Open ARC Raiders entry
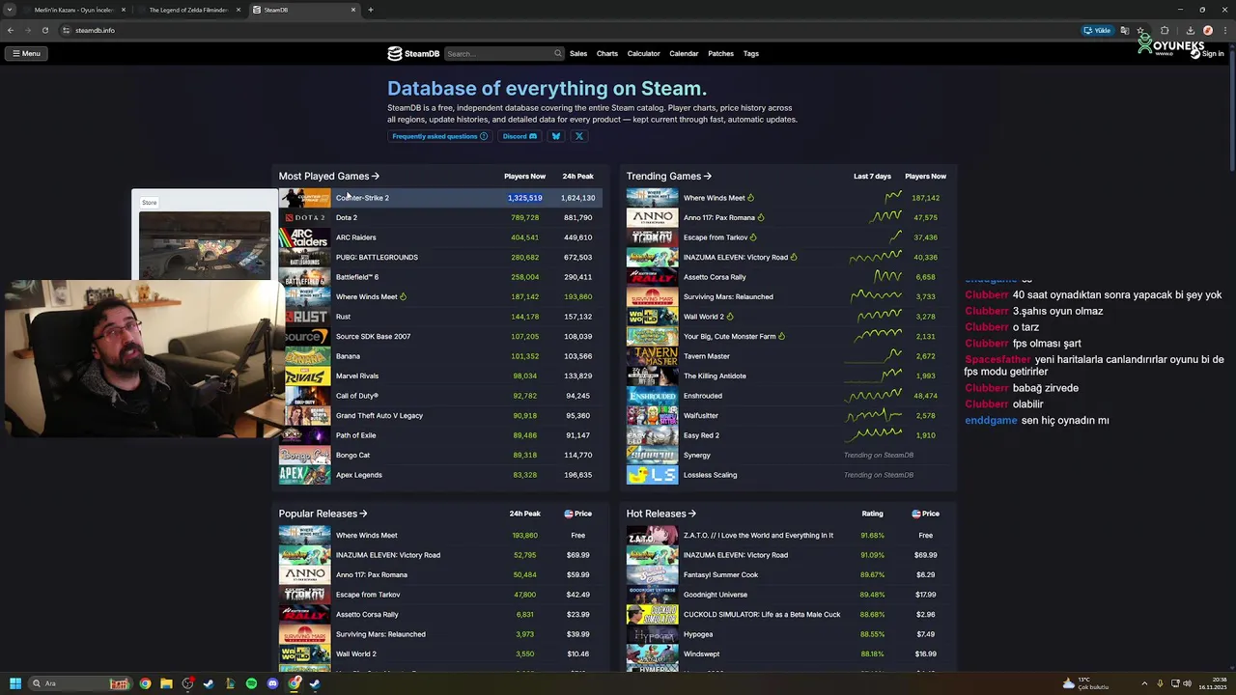The height and width of the screenshot is (695, 1236). 356,237
